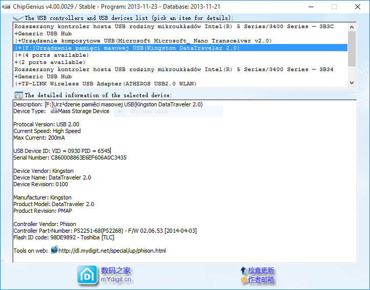The width and height of the screenshot is (370, 290).
Task: Select the Intel 3B3C USB host controller row
Action: pyautogui.click(x=180, y=27)
